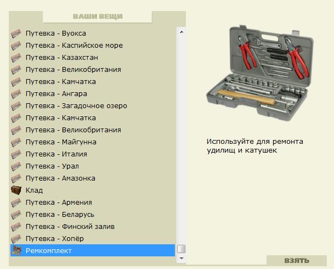The image size is (334, 269).
Task: Select the Путевка - Финский залив item
Action: click(x=93, y=227)
